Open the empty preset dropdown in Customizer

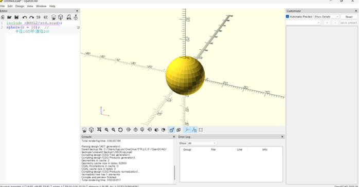coord(303,23)
